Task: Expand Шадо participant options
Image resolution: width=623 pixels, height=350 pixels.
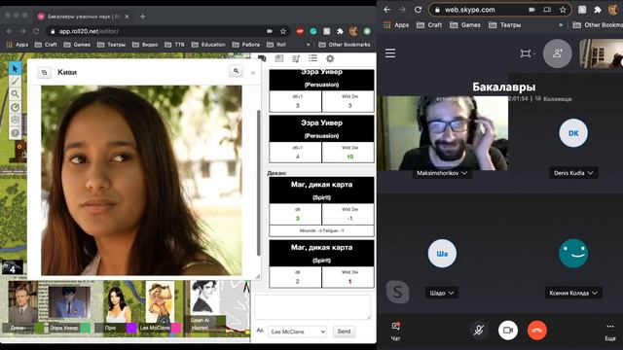Action: pyautogui.click(x=441, y=293)
